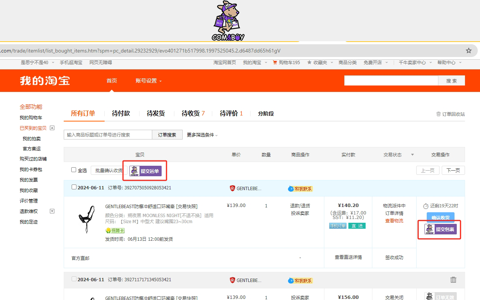Check order 3927117171345053421 checkbox
The height and width of the screenshot is (300, 480).
click(74, 279)
